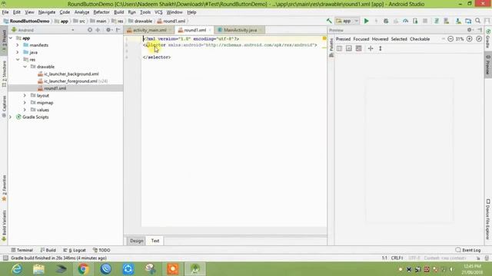This screenshot has height=276, width=492.
Task: Click the Sync Project with Gradle icon
Action: coord(436,21)
